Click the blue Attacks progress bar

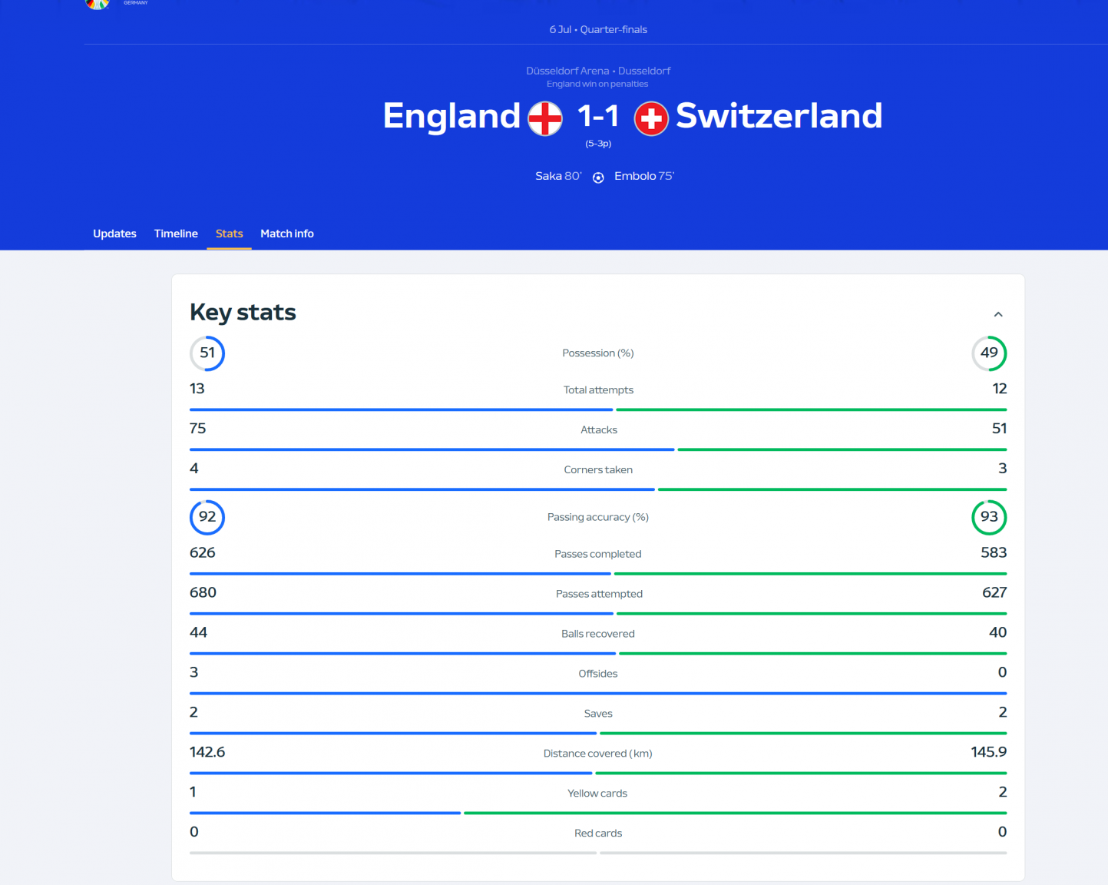pos(432,449)
